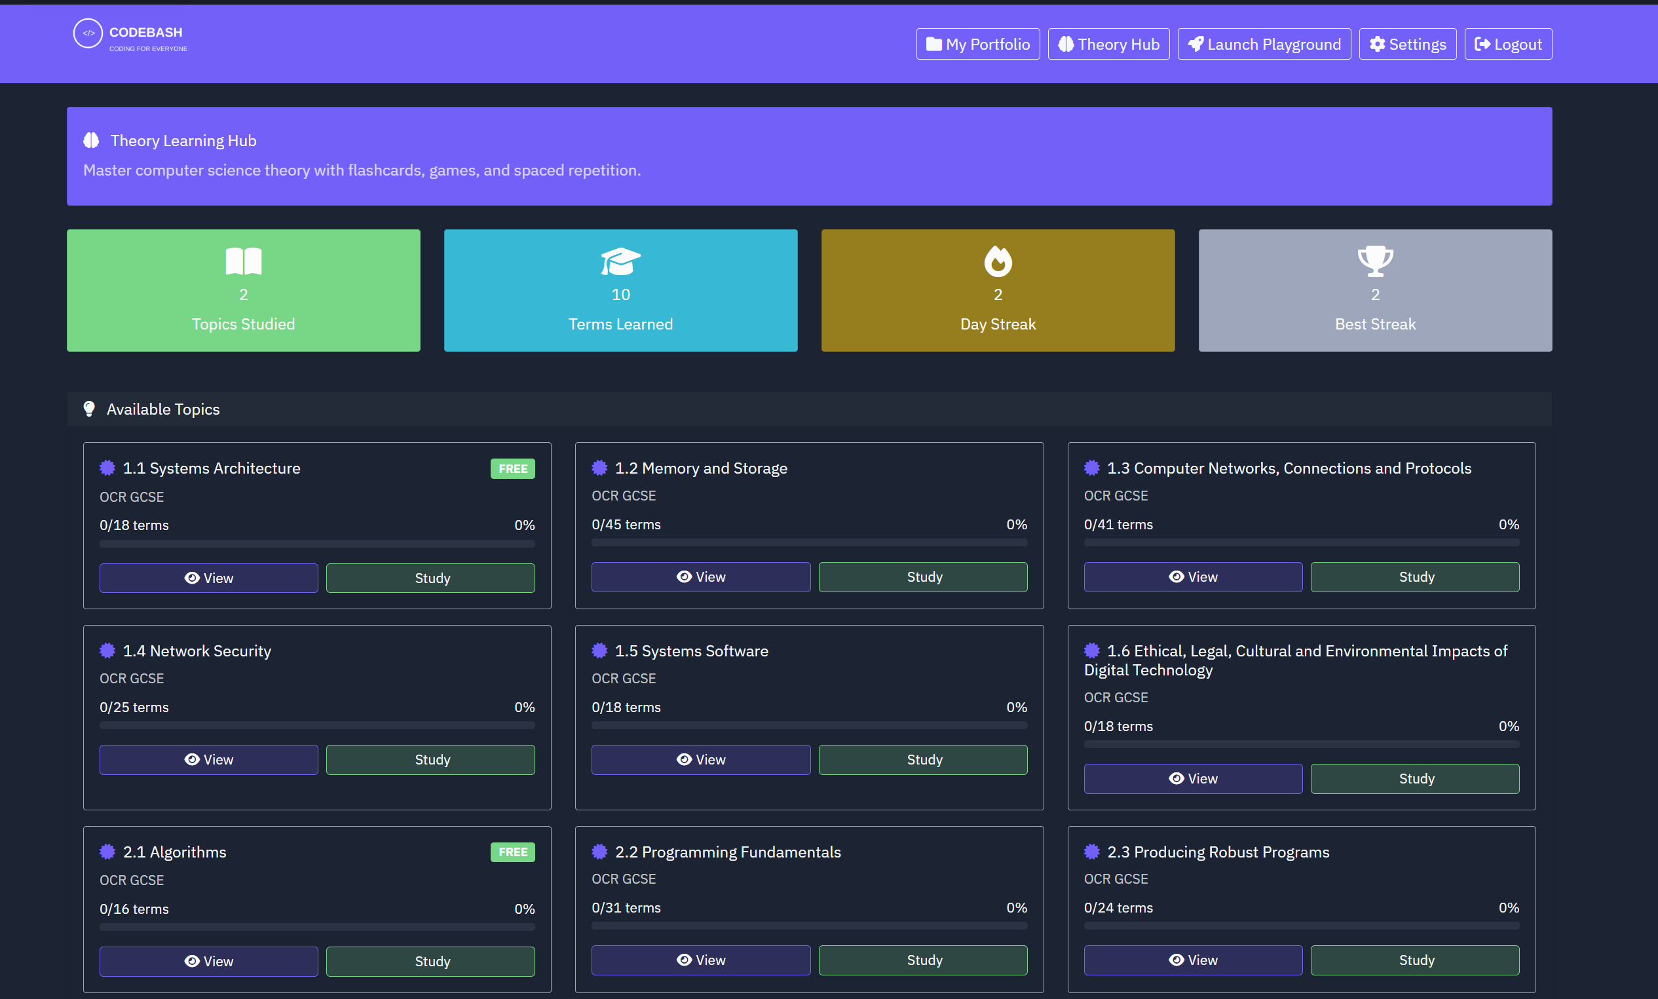The width and height of the screenshot is (1658, 999).
Task: Click the trophy Best Streak icon
Action: [1374, 261]
